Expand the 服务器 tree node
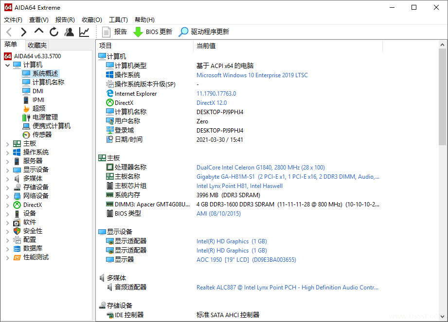The image size is (448, 322). (7, 162)
